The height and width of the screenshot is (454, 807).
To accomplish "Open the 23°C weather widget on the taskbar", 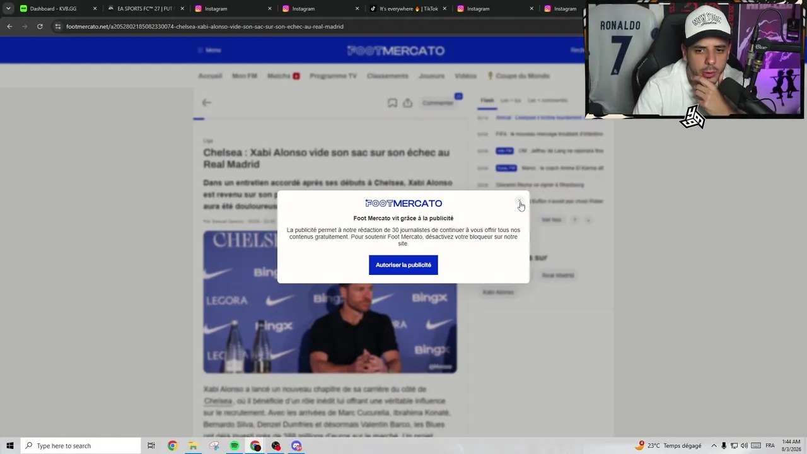I will click(668, 446).
